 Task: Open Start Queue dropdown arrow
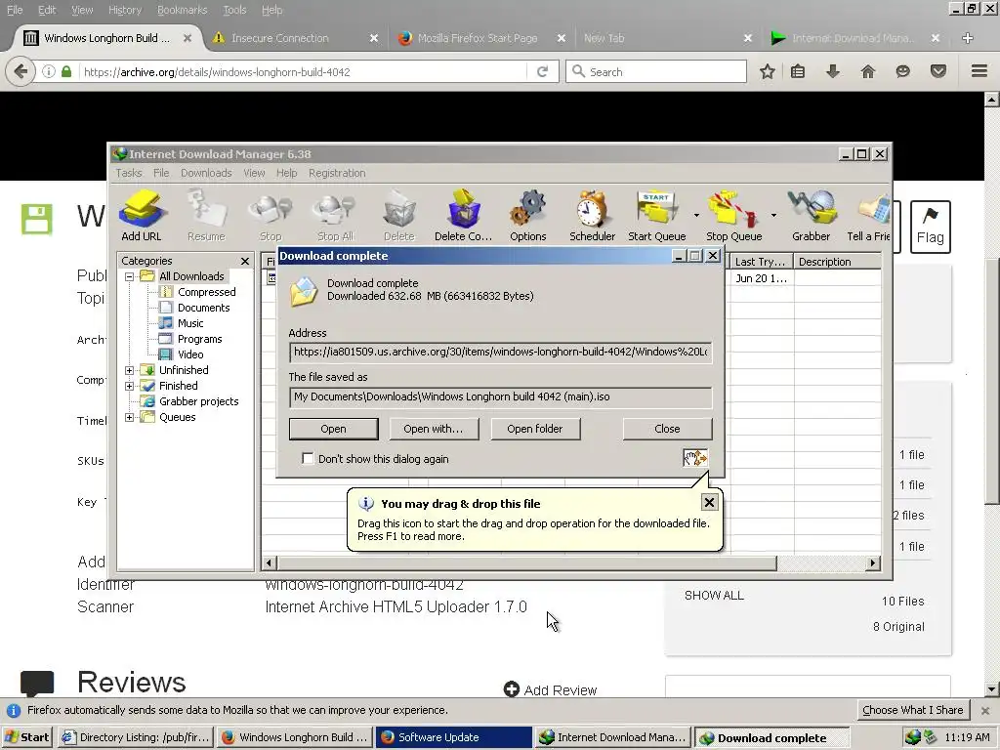pos(696,216)
